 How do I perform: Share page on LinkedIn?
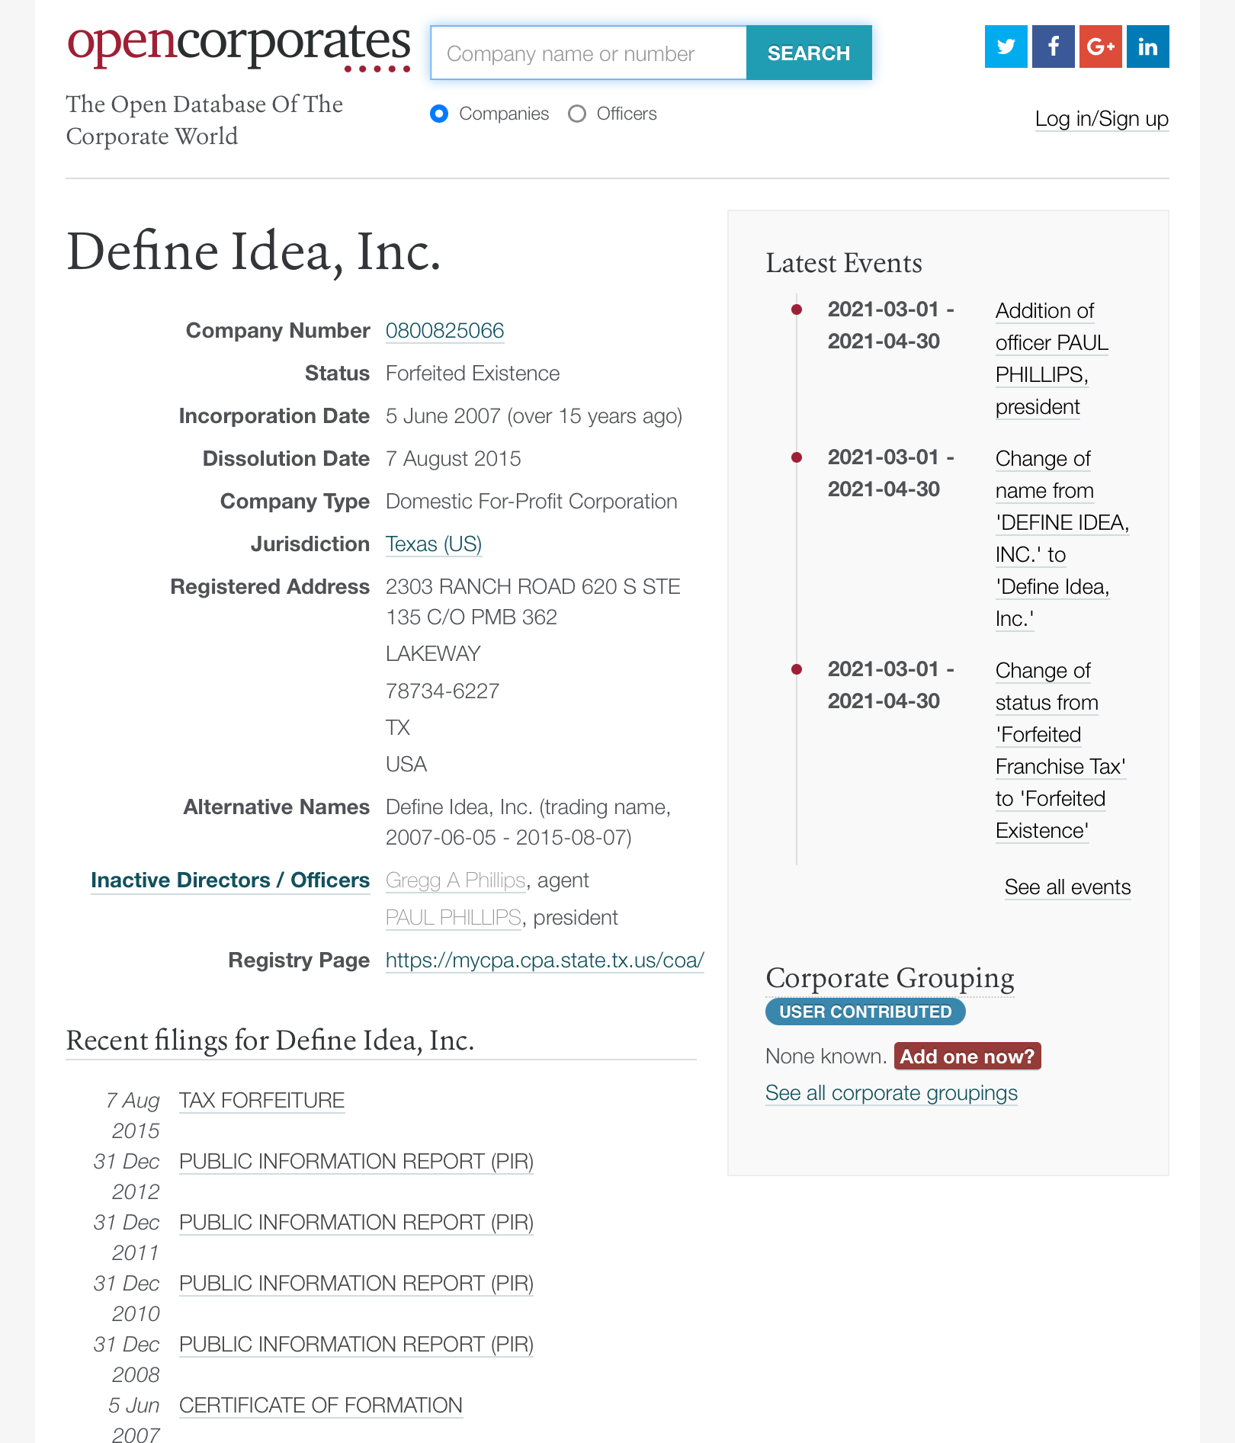click(1147, 46)
